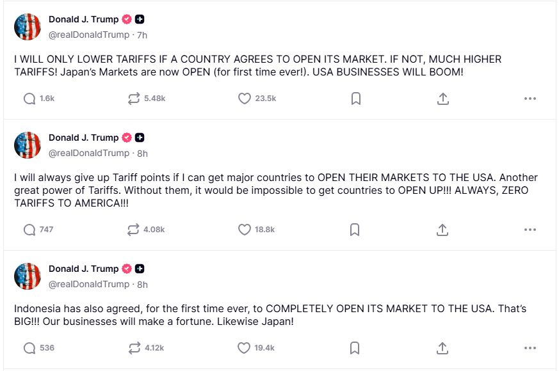Open @realDonaldTrump handle on 'Tariff points' post
The height and width of the screenshot is (371, 559).
pos(89,154)
